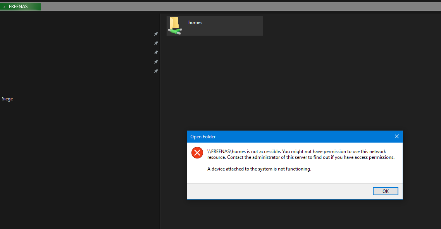441x229 pixels.
Task: Confirm the error by clicking OK
Action: [385, 191]
